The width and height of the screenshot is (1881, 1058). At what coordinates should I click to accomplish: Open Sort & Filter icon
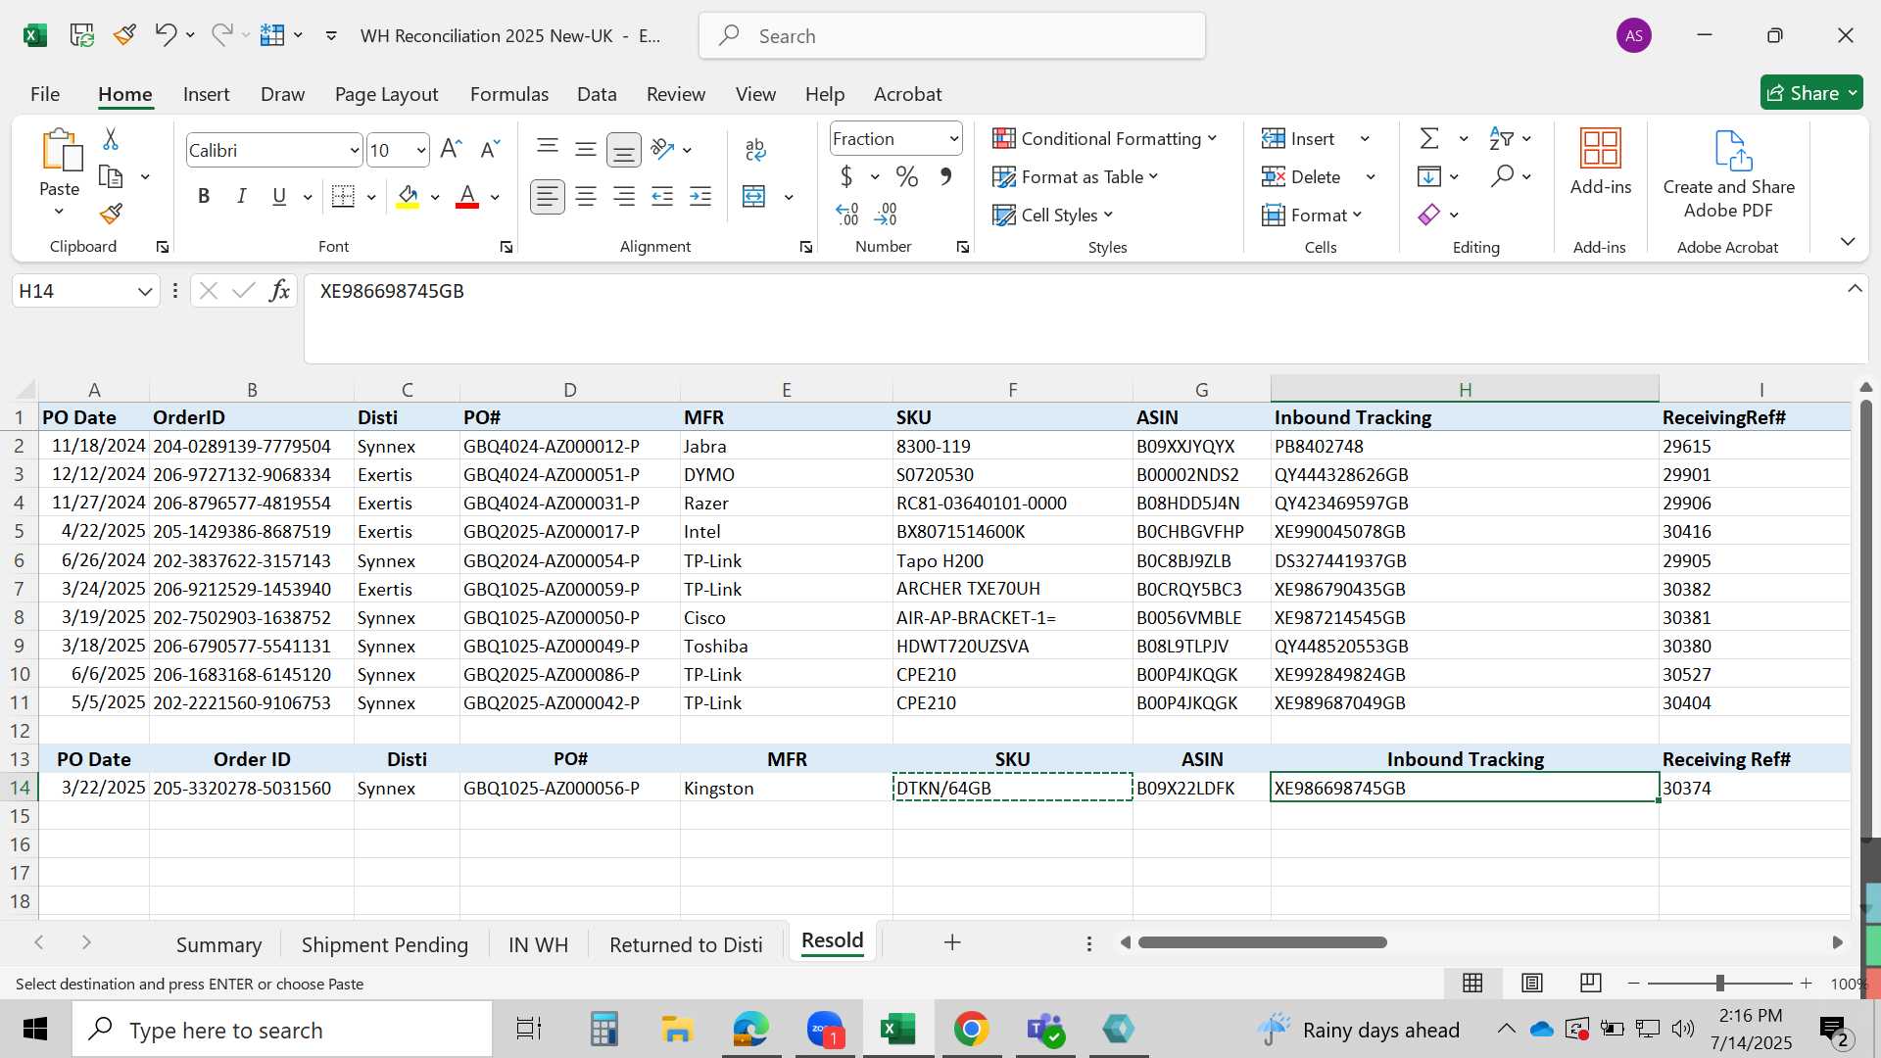coord(1501,139)
